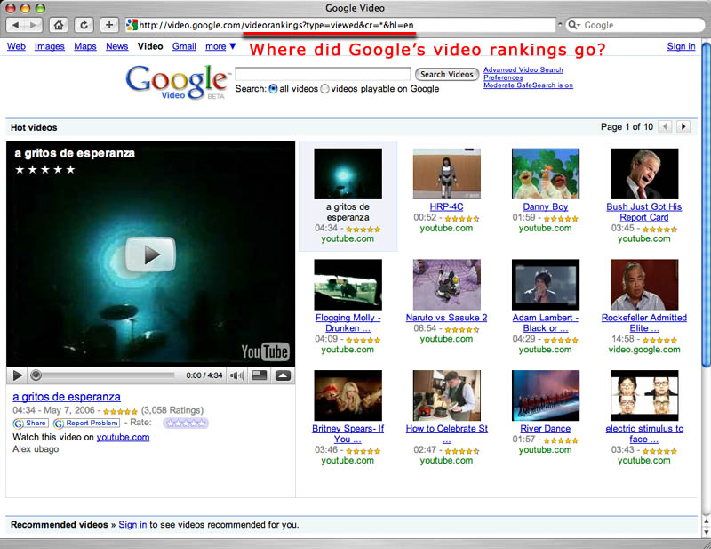Open the Images tab
The width and height of the screenshot is (711, 549).
(50, 46)
